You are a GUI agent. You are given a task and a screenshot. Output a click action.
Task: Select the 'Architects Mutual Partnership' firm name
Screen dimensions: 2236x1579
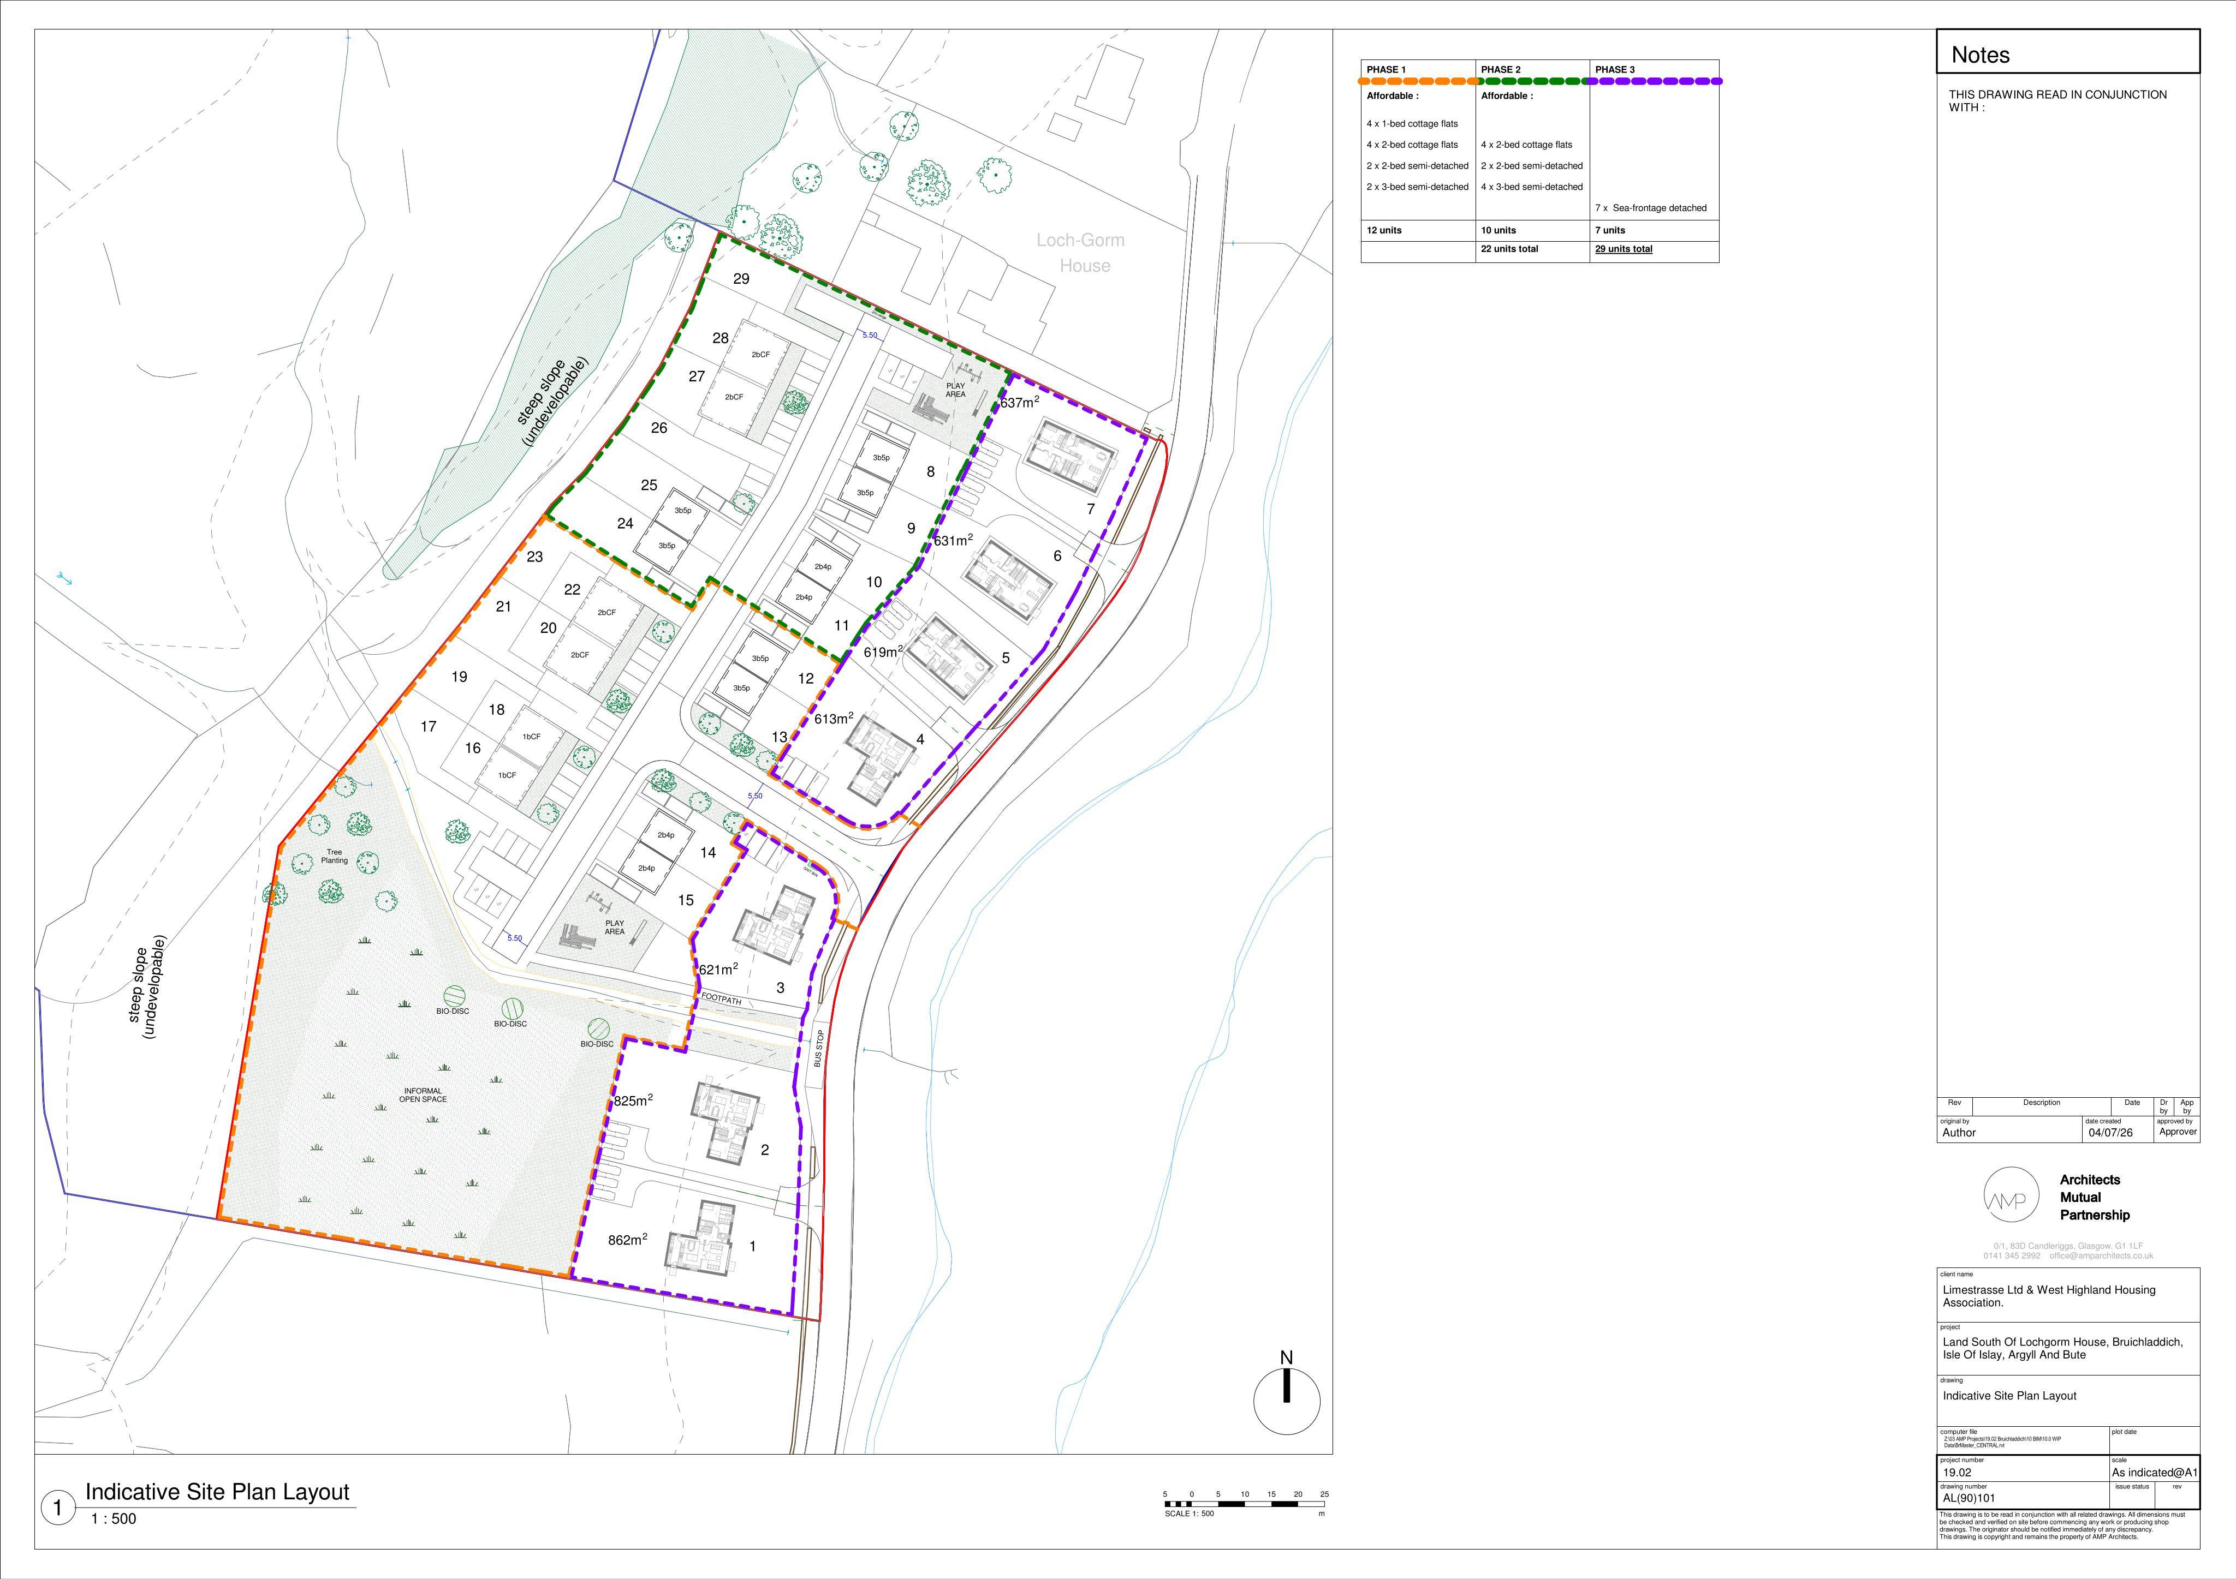click(x=2095, y=1198)
